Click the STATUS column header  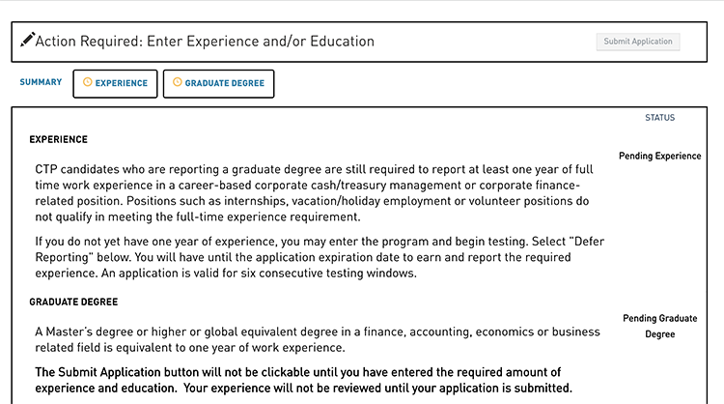[x=660, y=118]
